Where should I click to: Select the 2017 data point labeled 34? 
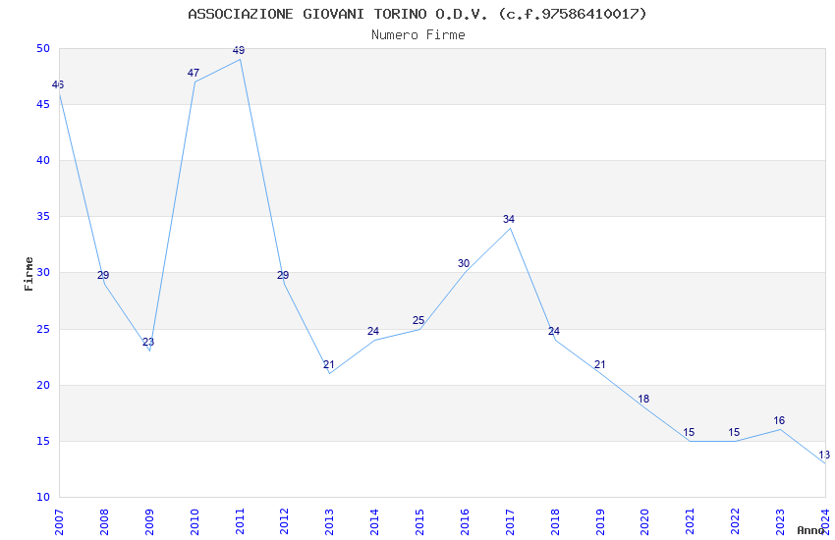point(509,219)
